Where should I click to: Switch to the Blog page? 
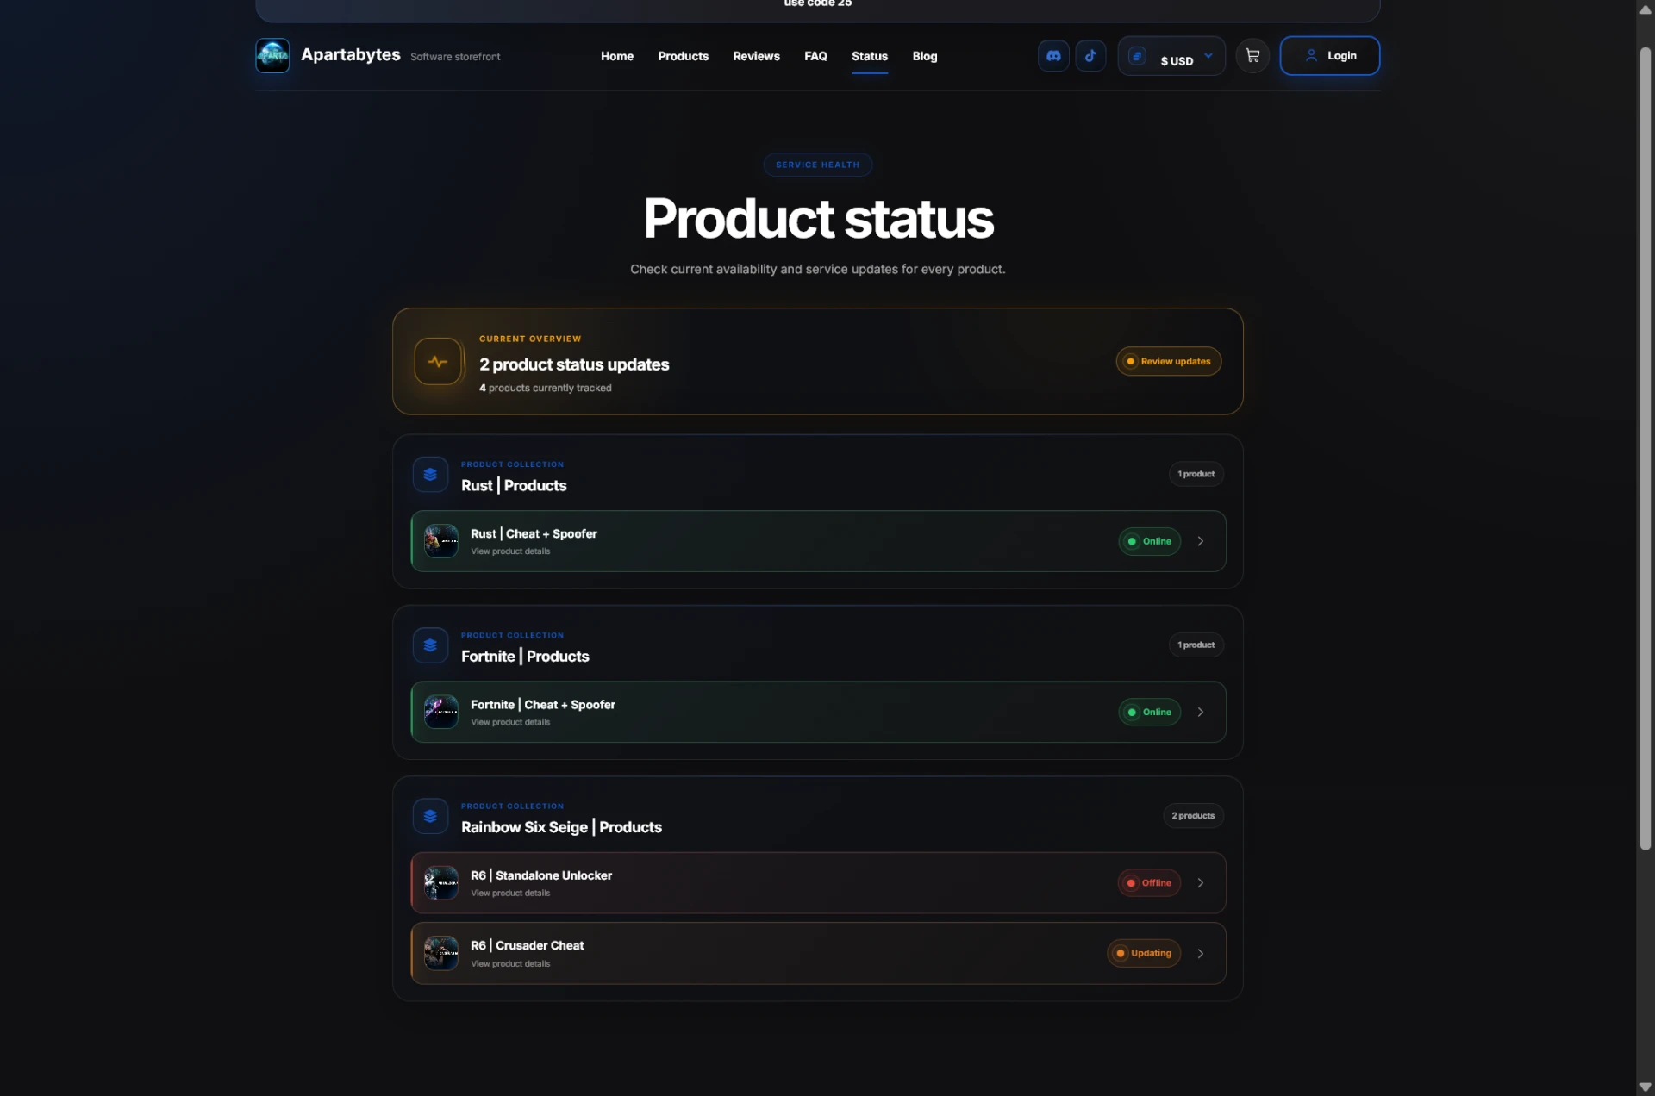(924, 56)
